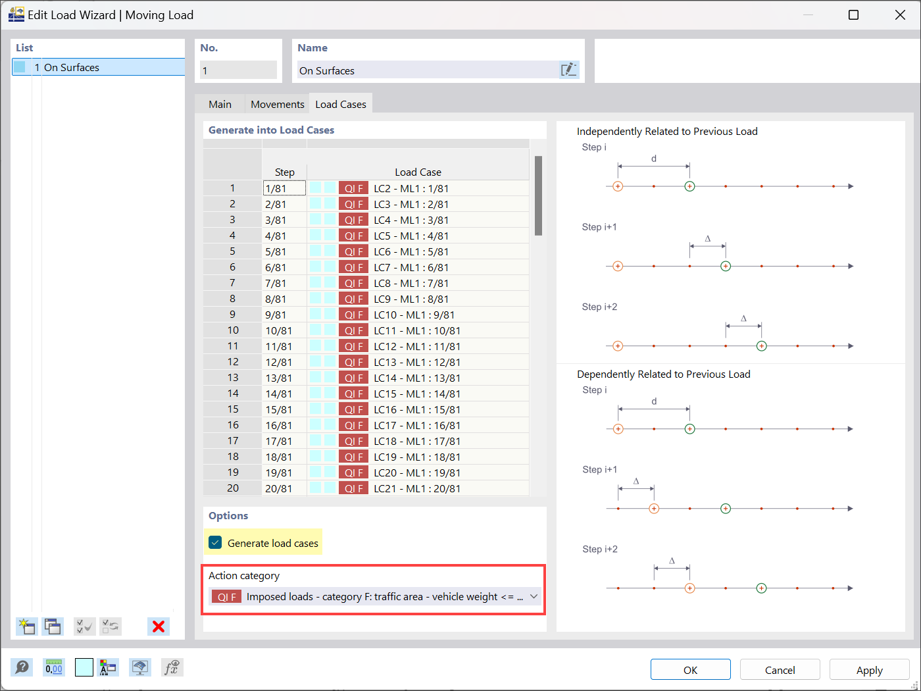The width and height of the screenshot is (921, 691).
Task: Select the On Surfaces list item
Action: (x=72, y=66)
